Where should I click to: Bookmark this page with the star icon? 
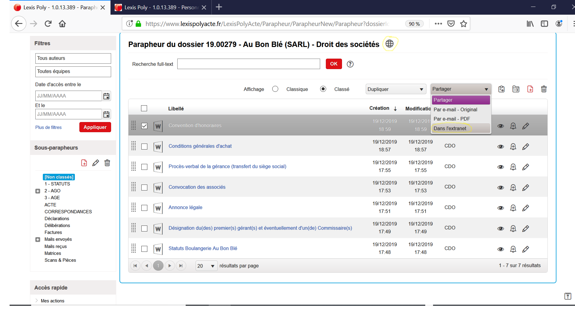coord(464,24)
